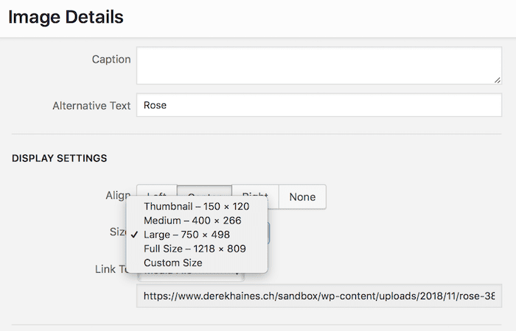Focus the Alternative Text field containing Rose
Image resolution: width=516 pixels, height=331 pixels.
[318, 105]
